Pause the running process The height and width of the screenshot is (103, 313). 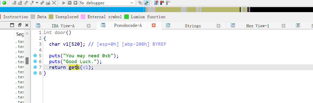[70, 3]
